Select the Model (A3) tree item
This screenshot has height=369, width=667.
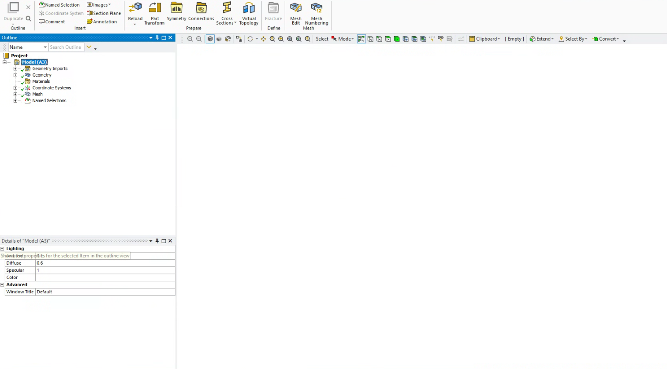[x=34, y=62]
